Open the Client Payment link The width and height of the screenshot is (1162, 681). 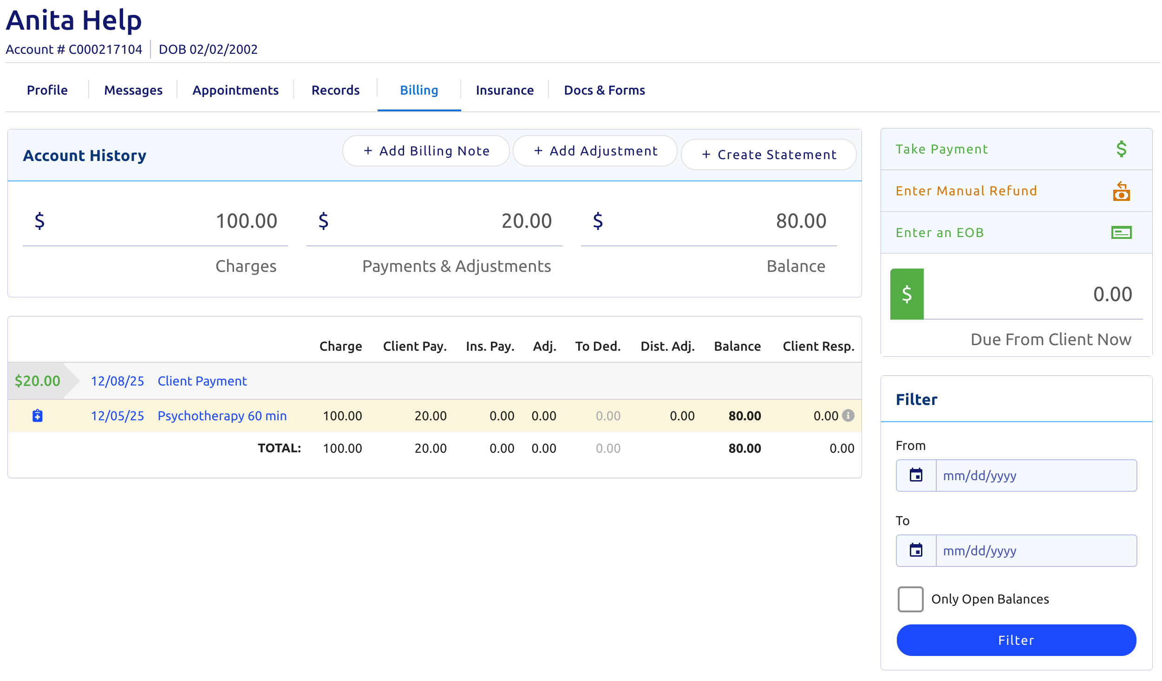[202, 381]
